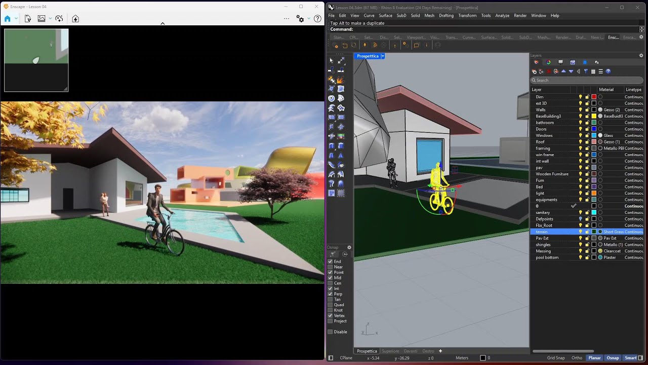Open the File menu in Rhino
Screen dimensions: 648x365
[332, 16]
